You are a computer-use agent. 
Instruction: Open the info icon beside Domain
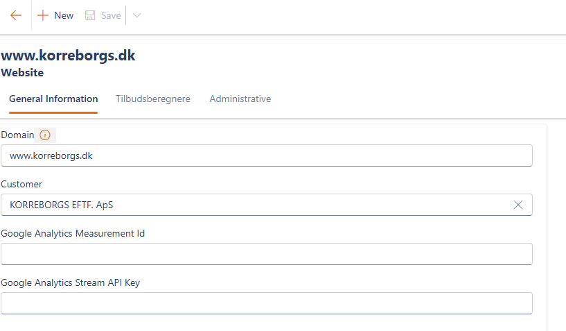tap(45, 135)
